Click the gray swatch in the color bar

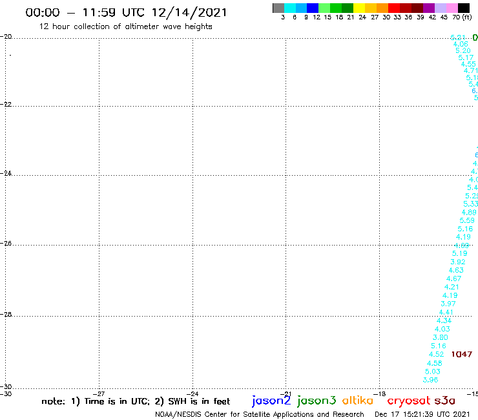[278, 8]
